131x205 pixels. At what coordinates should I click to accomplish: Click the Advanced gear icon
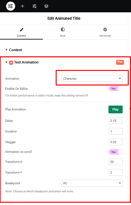[105, 29]
